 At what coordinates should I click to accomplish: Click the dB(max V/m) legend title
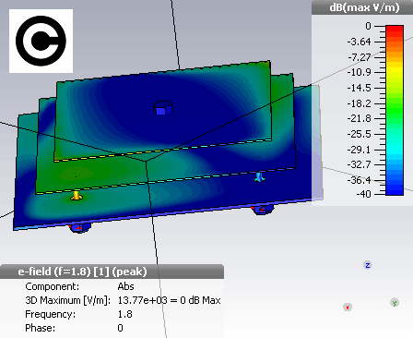point(364,7)
